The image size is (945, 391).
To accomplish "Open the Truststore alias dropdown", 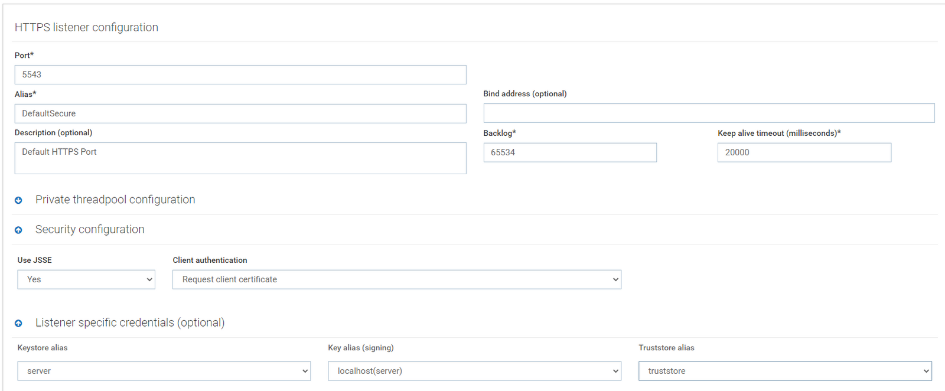I will pos(785,371).
